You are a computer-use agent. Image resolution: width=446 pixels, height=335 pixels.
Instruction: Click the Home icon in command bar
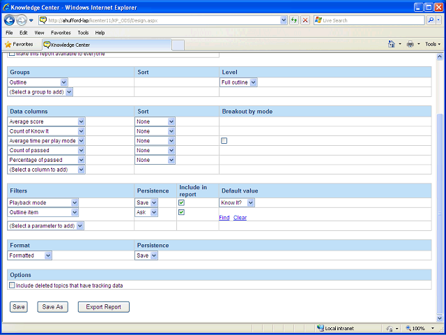392,44
